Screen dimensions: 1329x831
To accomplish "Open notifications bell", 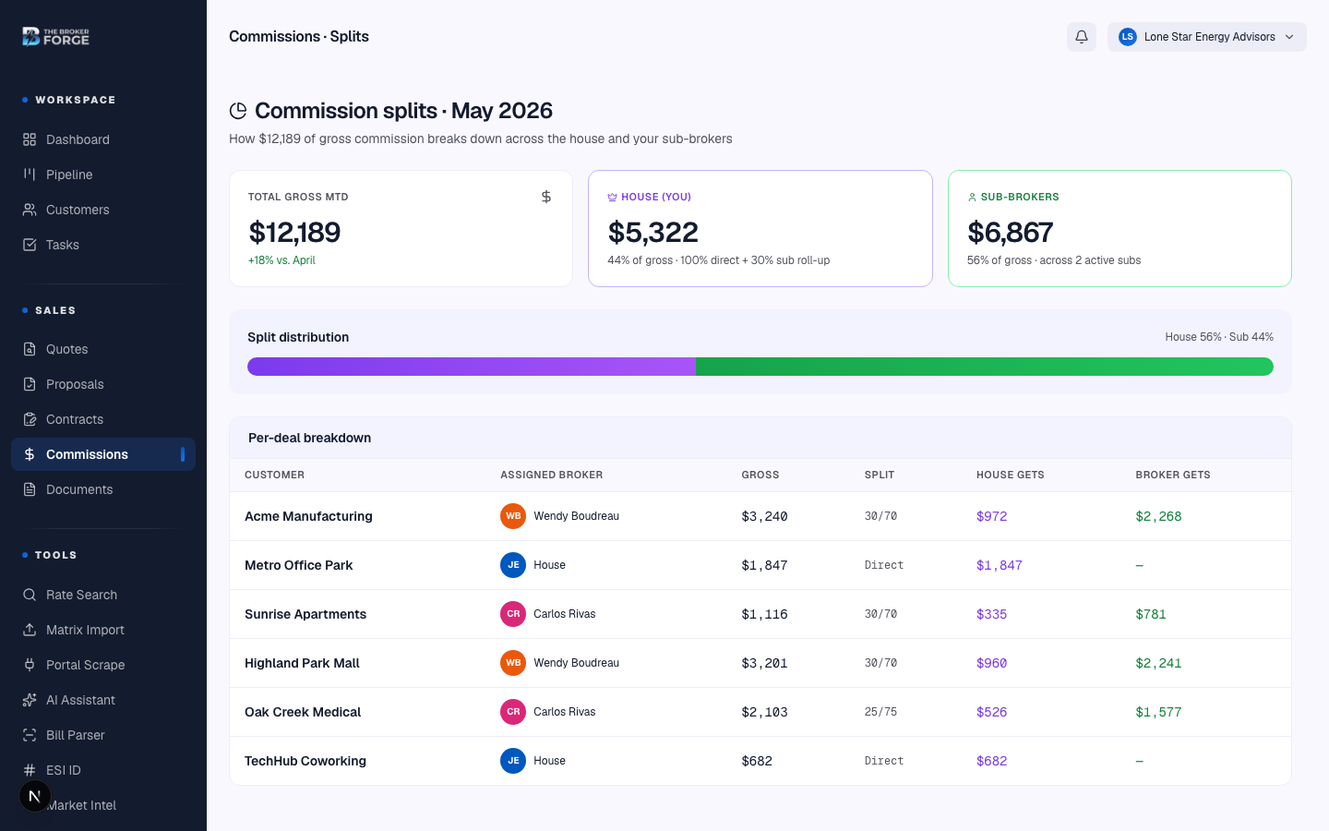I will pyautogui.click(x=1082, y=37).
